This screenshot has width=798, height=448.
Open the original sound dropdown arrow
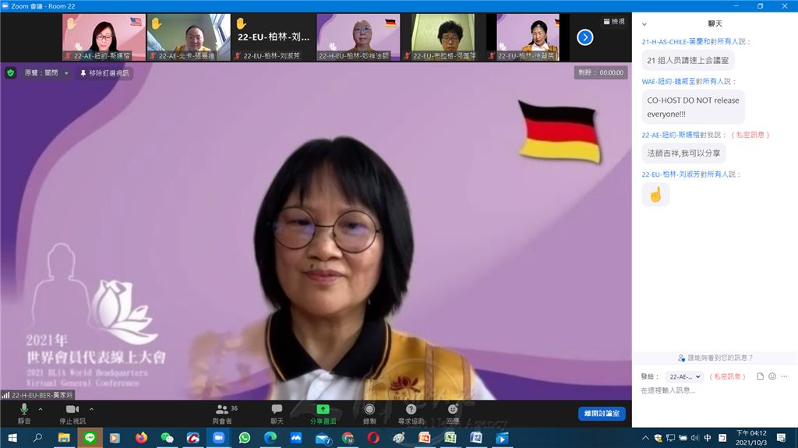tap(66, 73)
